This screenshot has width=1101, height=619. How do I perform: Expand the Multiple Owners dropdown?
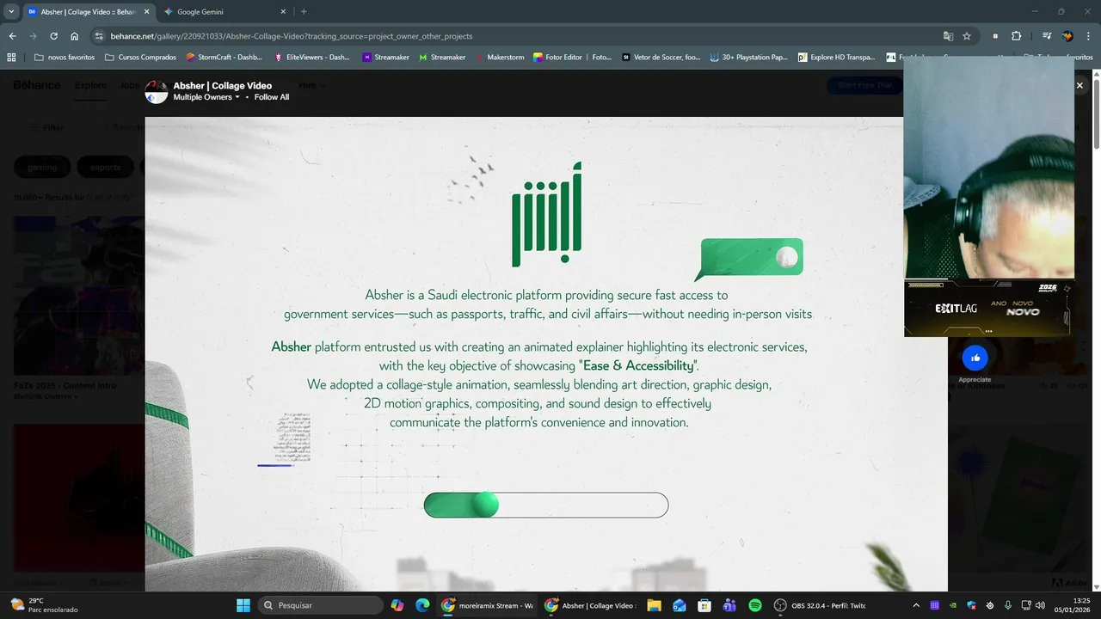206,97
